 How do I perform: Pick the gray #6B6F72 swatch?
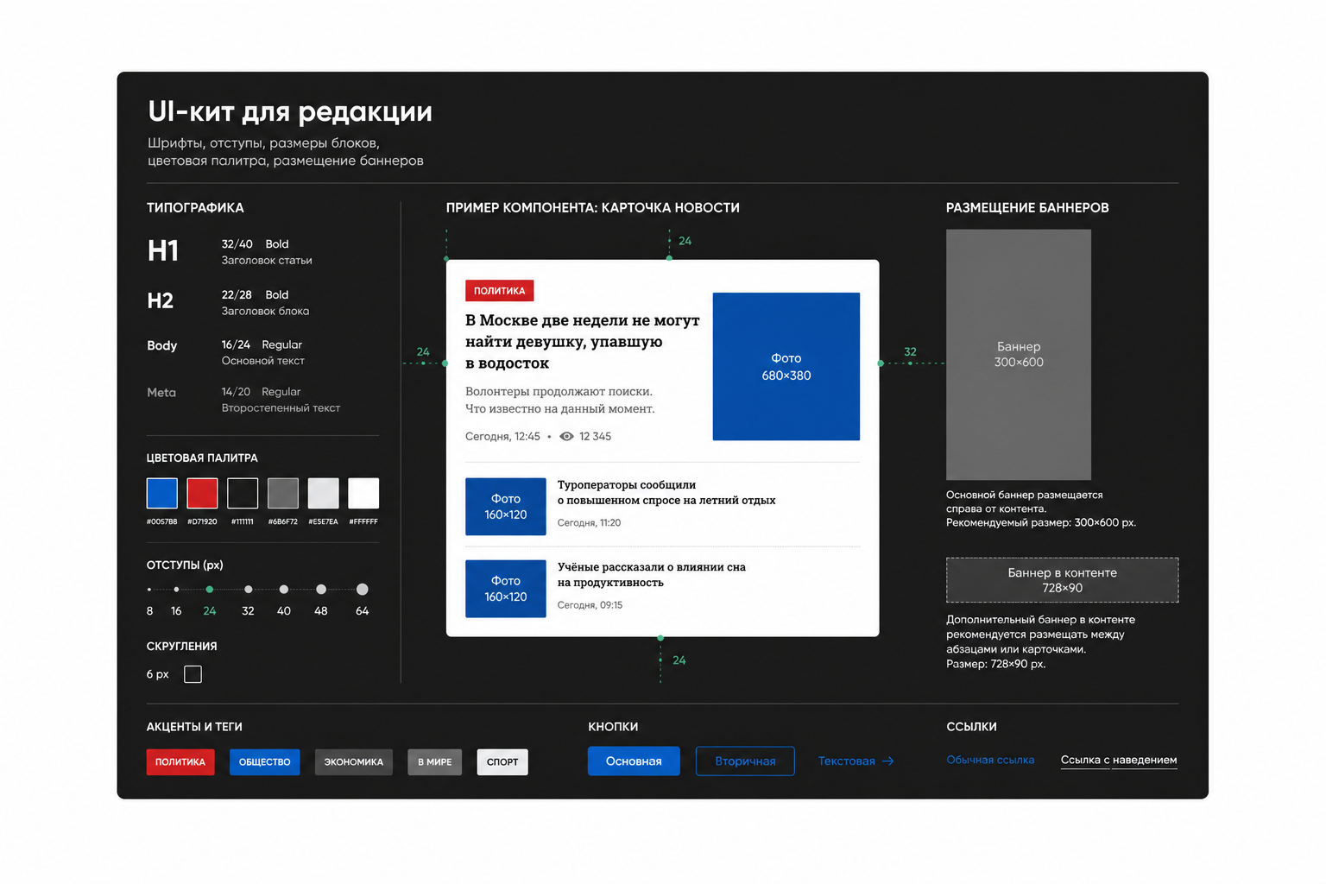coord(283,494)
